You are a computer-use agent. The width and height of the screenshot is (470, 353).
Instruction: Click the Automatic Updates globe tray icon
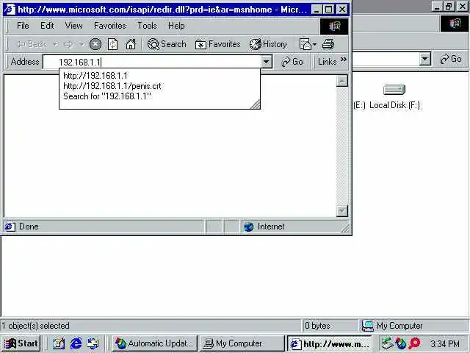pos(401,343)
